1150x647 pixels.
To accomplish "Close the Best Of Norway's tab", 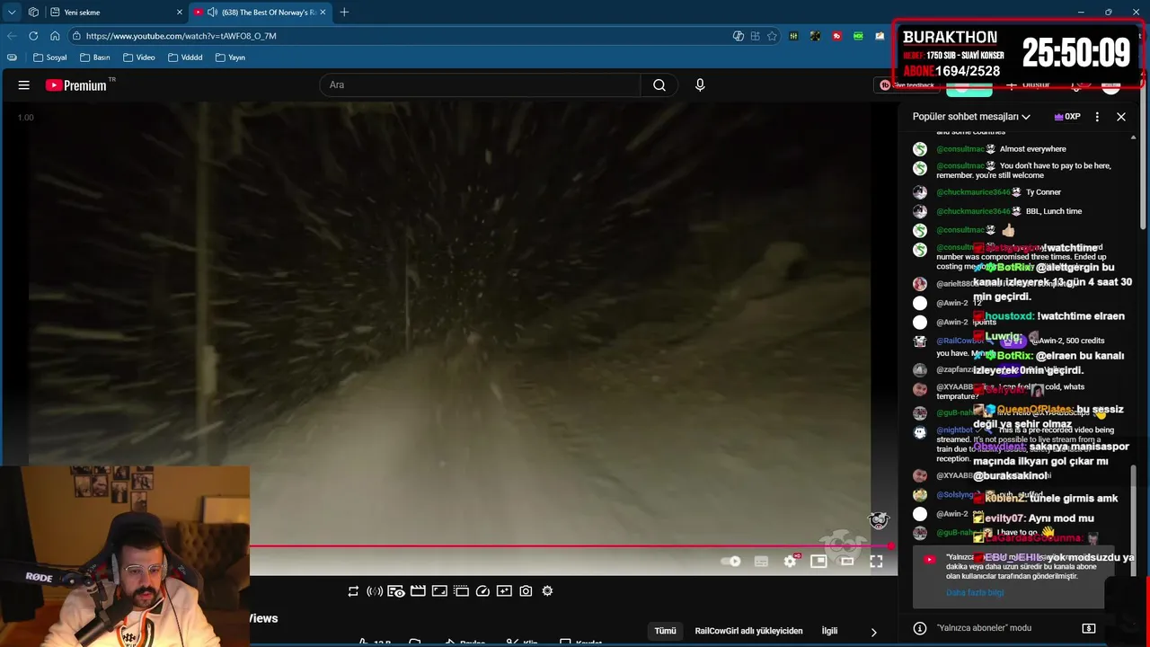I will pos(323,13).
